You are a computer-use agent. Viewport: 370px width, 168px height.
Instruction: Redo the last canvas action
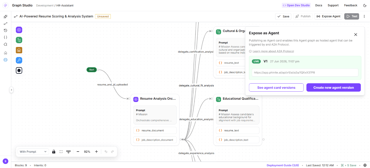click(x=112, y=152)
